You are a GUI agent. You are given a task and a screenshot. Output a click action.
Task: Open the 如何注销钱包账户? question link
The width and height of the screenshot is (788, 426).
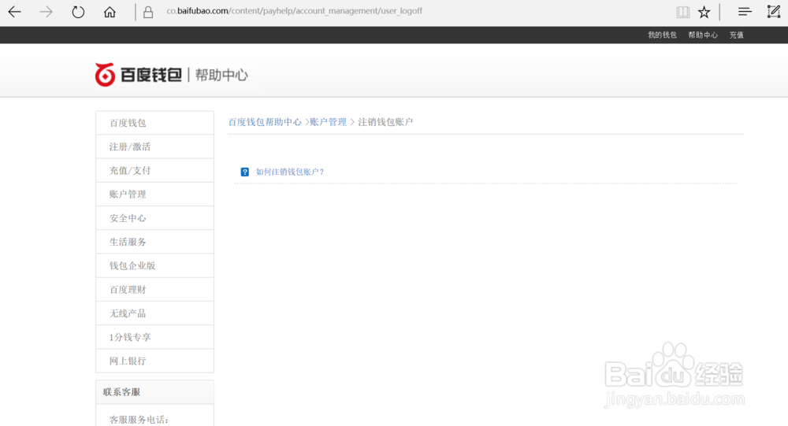coord(290,172)
